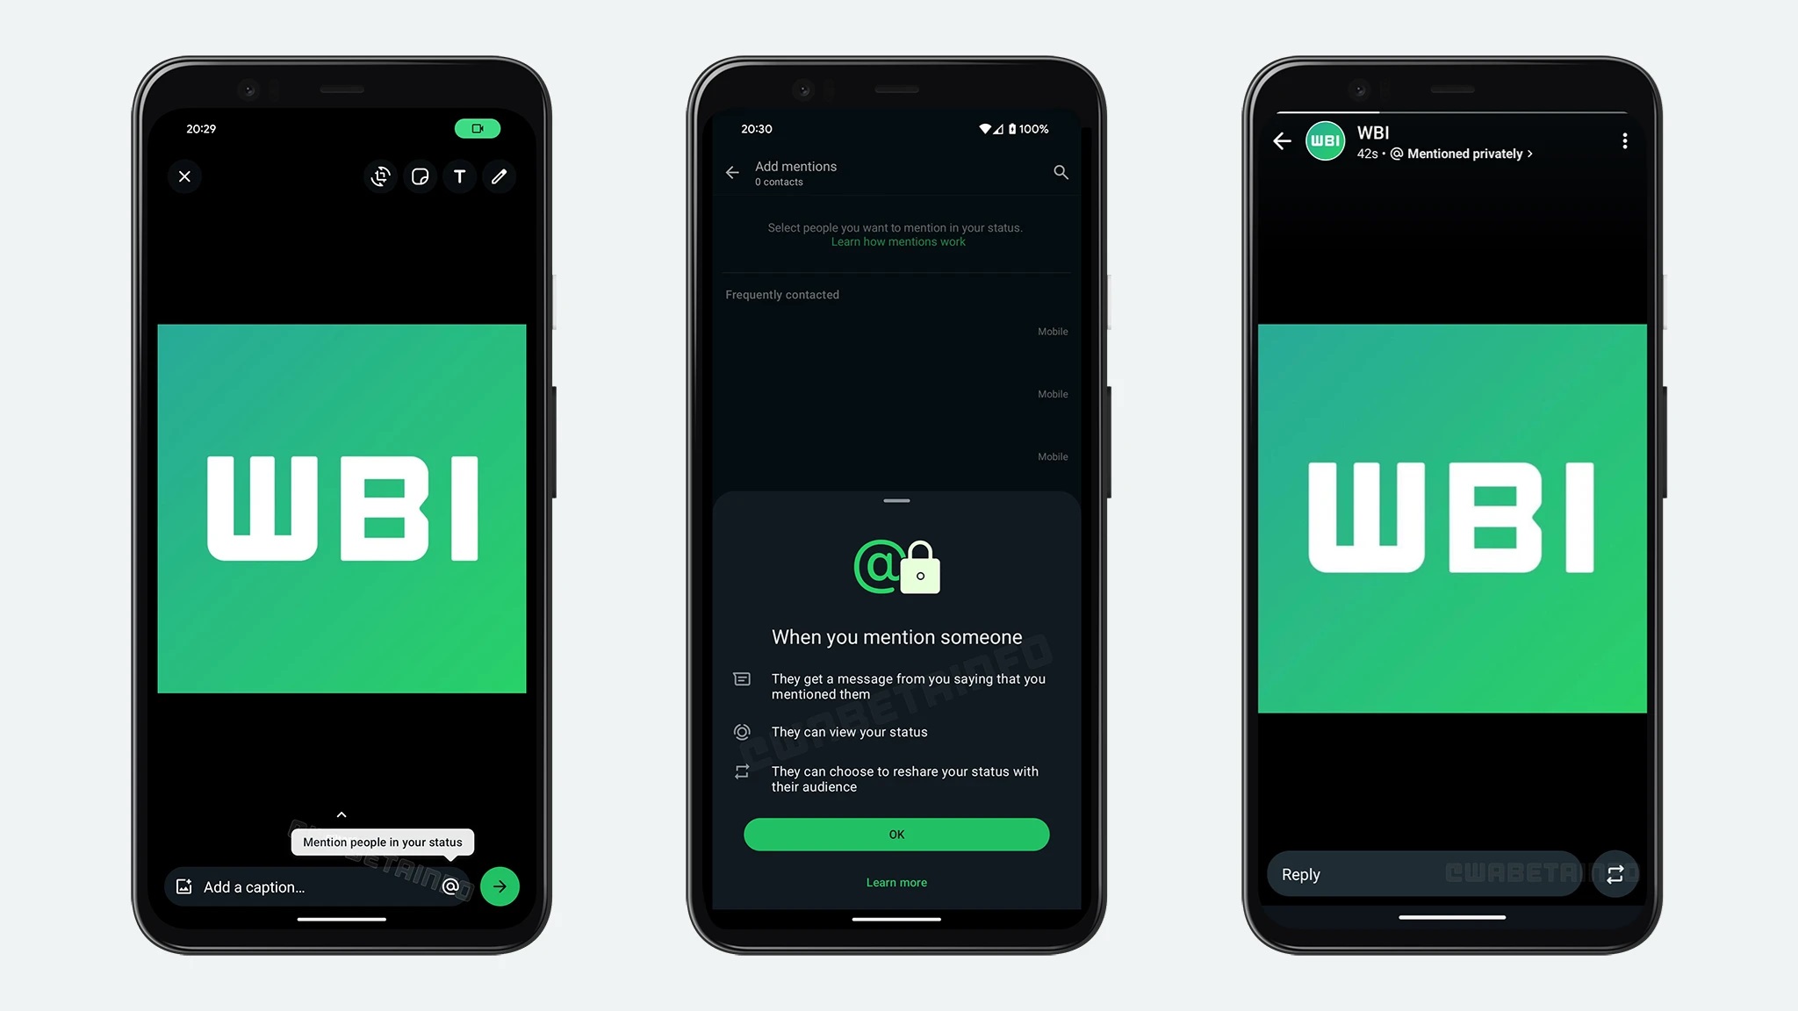Tap the mention (@) icon in caption bar

pyautogui.click(x=450, y=886)
